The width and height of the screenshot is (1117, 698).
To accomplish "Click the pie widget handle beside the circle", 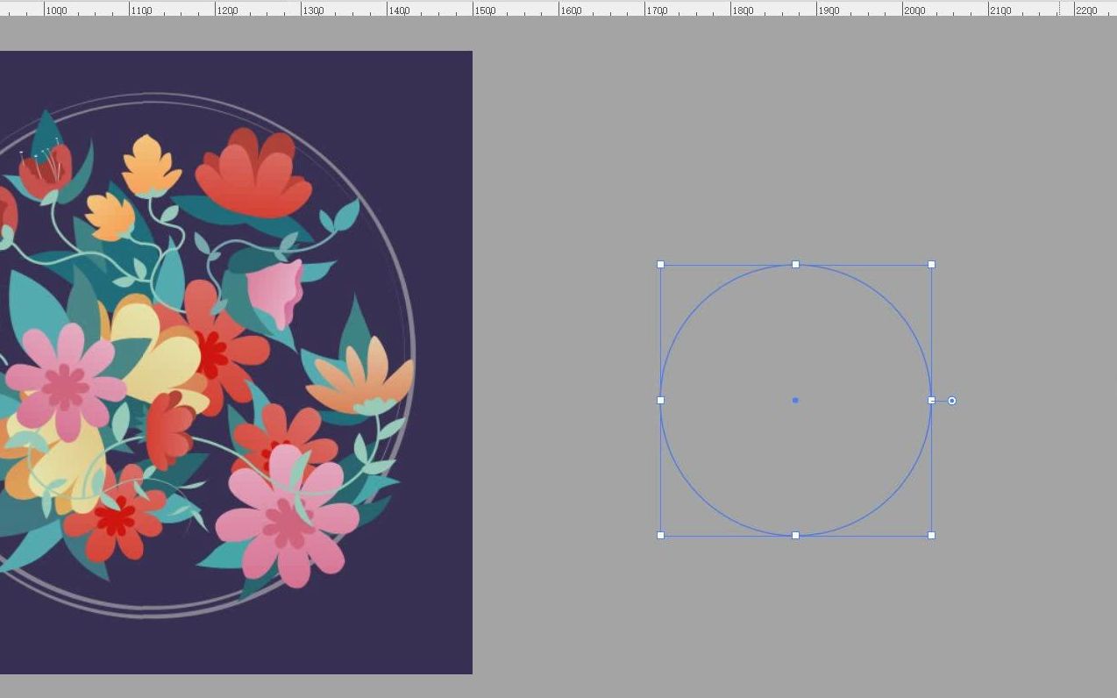I will coord(952,401).
